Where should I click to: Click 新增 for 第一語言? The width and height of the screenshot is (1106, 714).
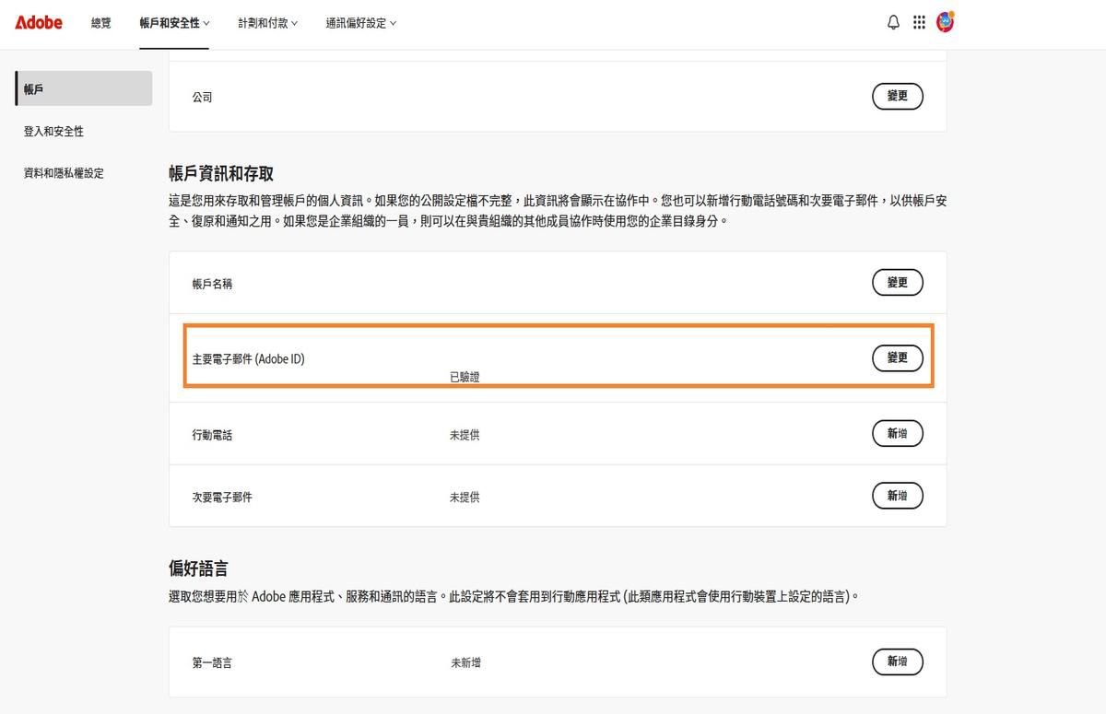click(x=896, y=661)
